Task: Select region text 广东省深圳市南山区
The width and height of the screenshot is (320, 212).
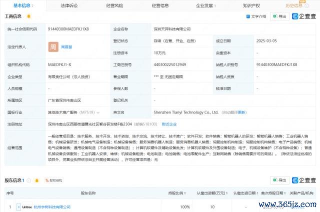Action: (x=64, y=100)
